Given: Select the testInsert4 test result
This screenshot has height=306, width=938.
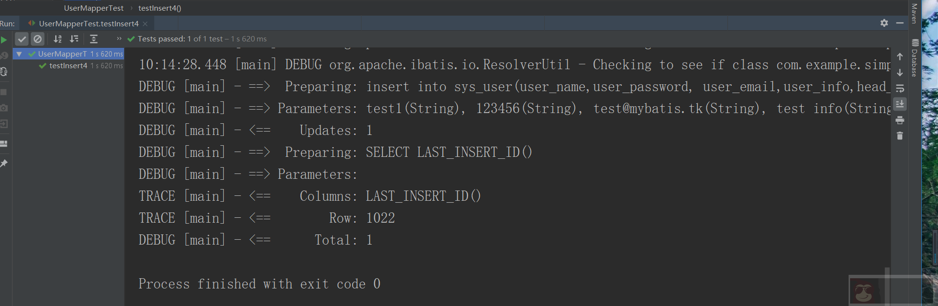Looking at the screenshot, I should point(68,66).
